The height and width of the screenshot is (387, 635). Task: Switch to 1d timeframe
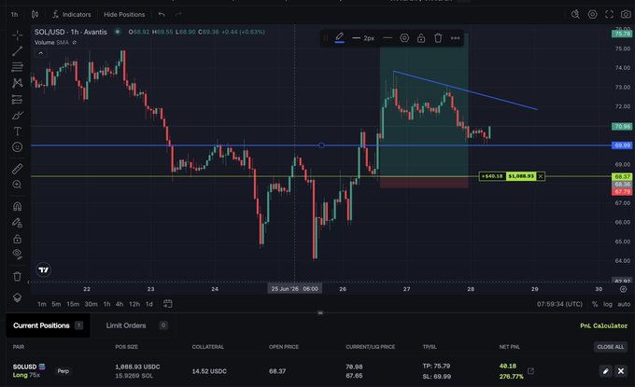click(149, 304)
